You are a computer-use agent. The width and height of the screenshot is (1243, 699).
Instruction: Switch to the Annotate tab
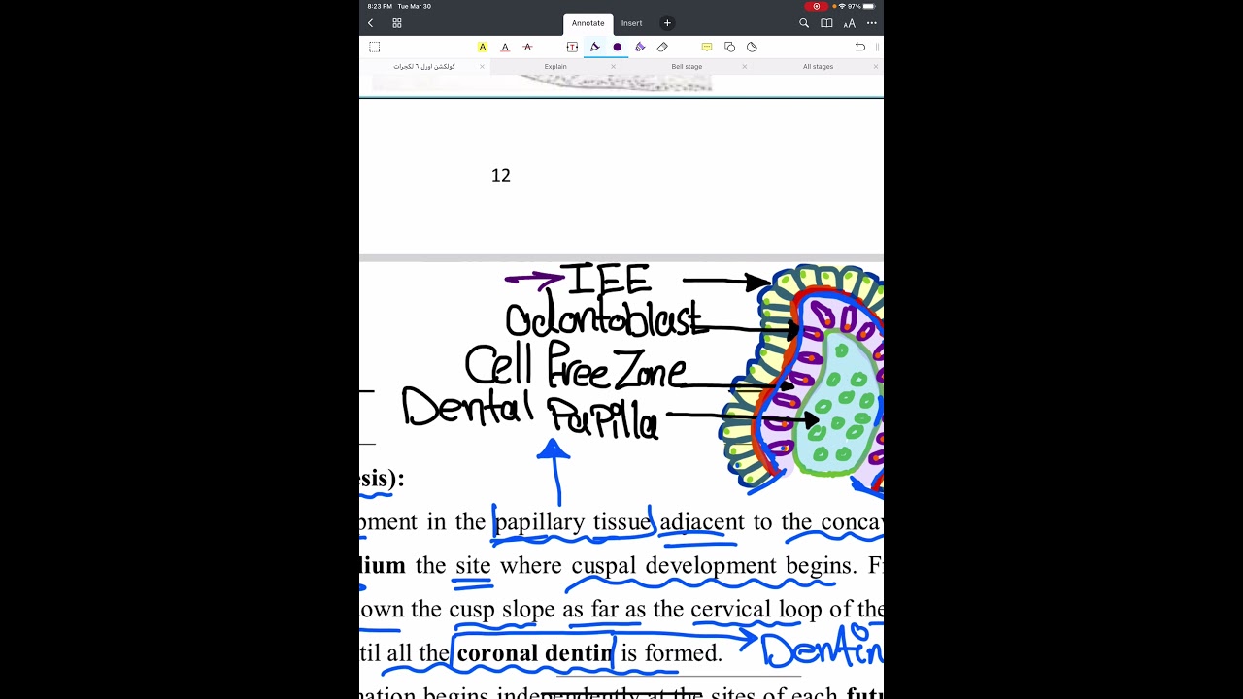coord(588,23)
